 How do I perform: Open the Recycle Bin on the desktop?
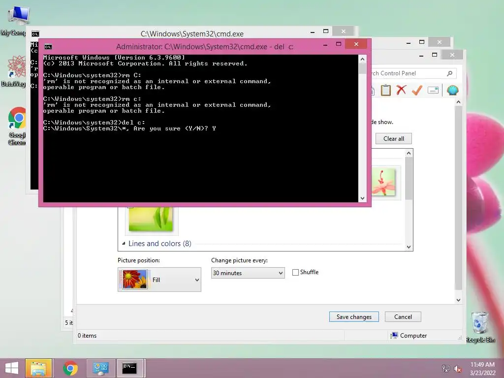(480, 327)
